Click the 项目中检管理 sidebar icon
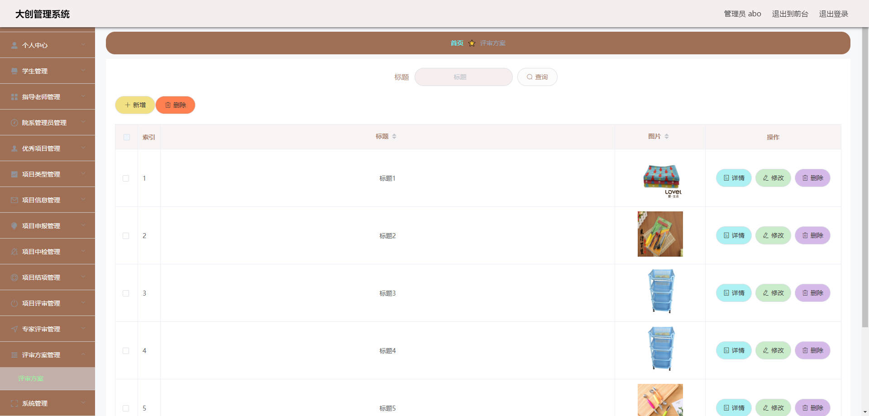 coord(14,252)
